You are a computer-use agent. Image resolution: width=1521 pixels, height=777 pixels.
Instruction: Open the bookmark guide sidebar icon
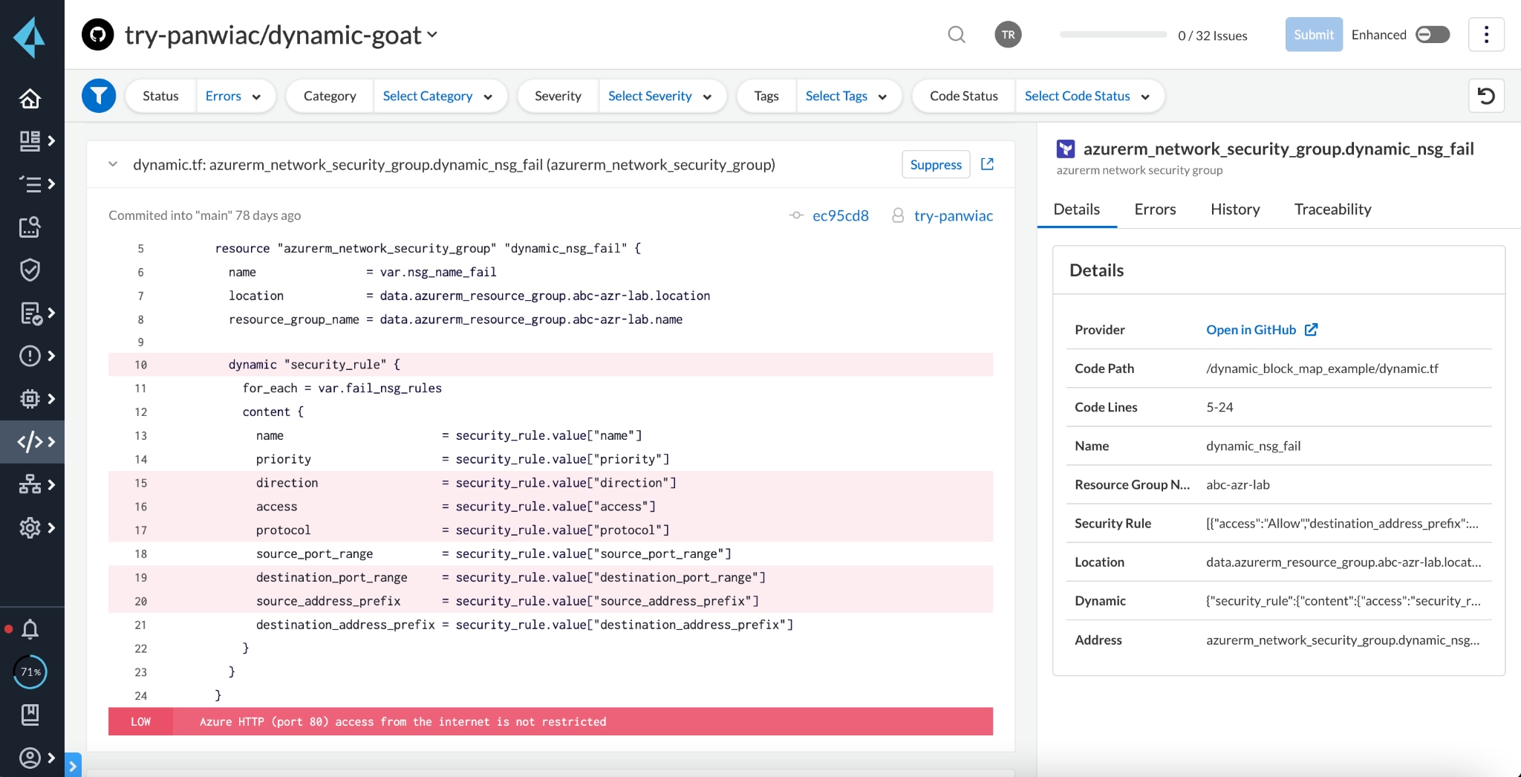(30, 715)
